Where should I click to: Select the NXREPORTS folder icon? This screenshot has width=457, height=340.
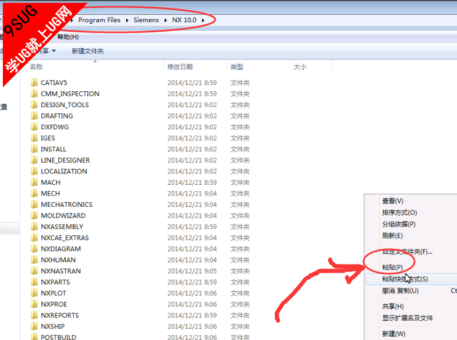click(x=34, y=315)
